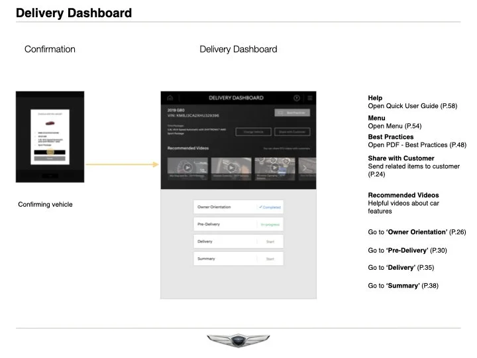Open the Owner Orientation row
This screenshot has width=477, height=358.
coord(238,207)
